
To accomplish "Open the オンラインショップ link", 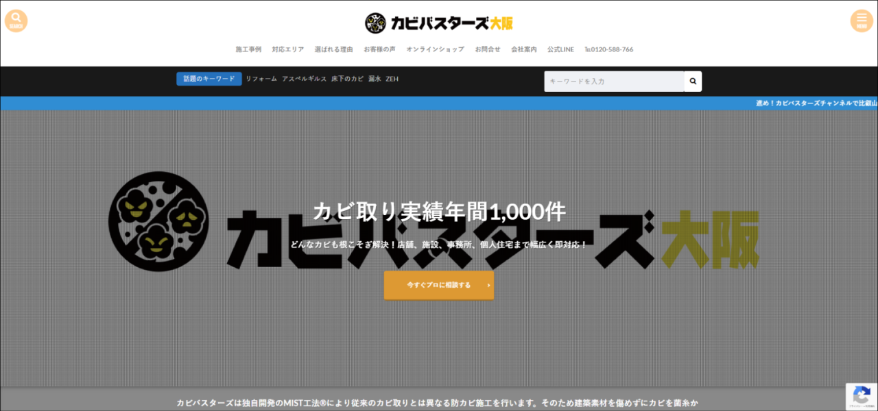I will [x=435, y=49].
